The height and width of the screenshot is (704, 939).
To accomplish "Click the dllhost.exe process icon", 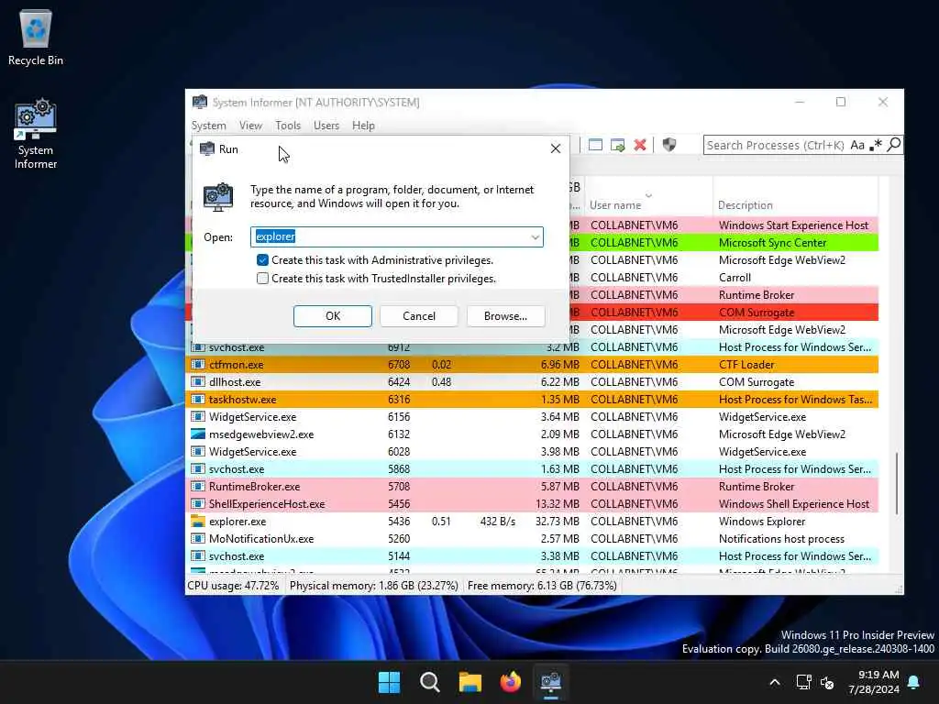I will click(198, 381).
